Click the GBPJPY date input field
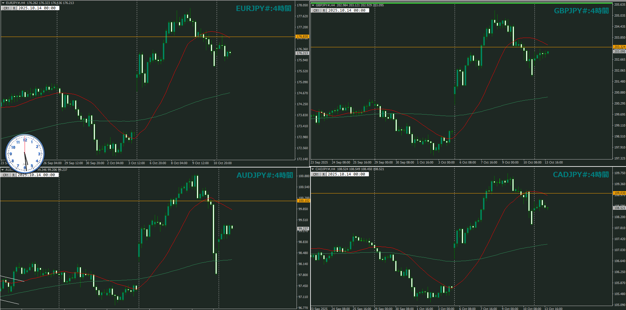Screen dimensions: 626x310 (347, 11)
